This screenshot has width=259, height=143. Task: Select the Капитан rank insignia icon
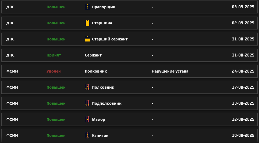tap(87, 136)
